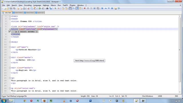Click the link rel="stylesheet" code line
183x103 pixels.
(35, 27)
